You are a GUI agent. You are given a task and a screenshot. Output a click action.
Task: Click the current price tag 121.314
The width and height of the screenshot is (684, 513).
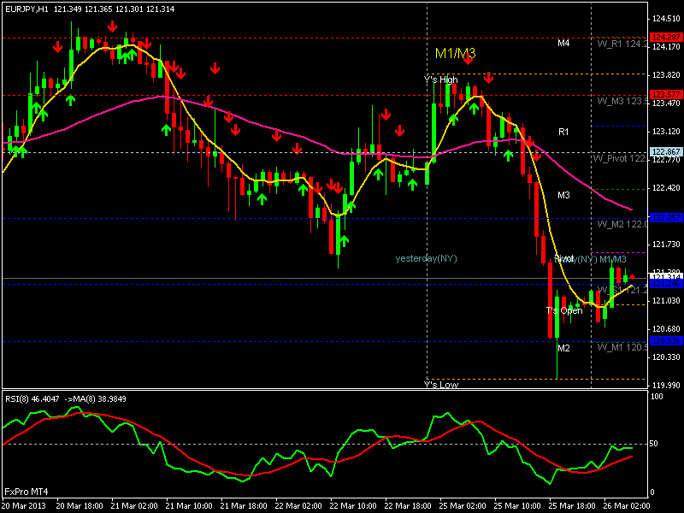tap(666, 276)
